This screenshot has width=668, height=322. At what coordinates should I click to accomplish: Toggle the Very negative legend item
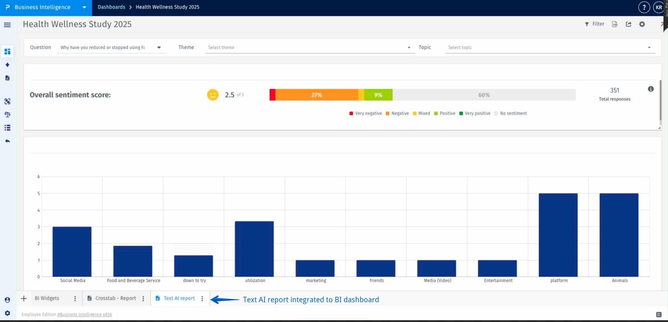pos(366,114)
